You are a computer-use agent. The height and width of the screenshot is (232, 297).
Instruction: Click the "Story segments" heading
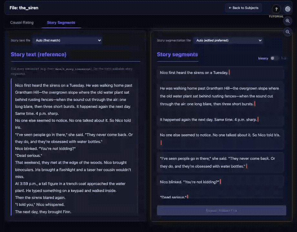coord(177,54)
